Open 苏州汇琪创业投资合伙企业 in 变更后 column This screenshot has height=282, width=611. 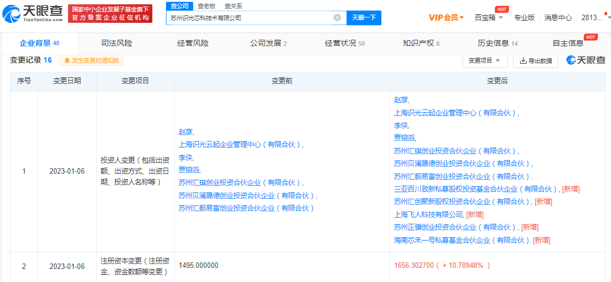coord(455,151)
